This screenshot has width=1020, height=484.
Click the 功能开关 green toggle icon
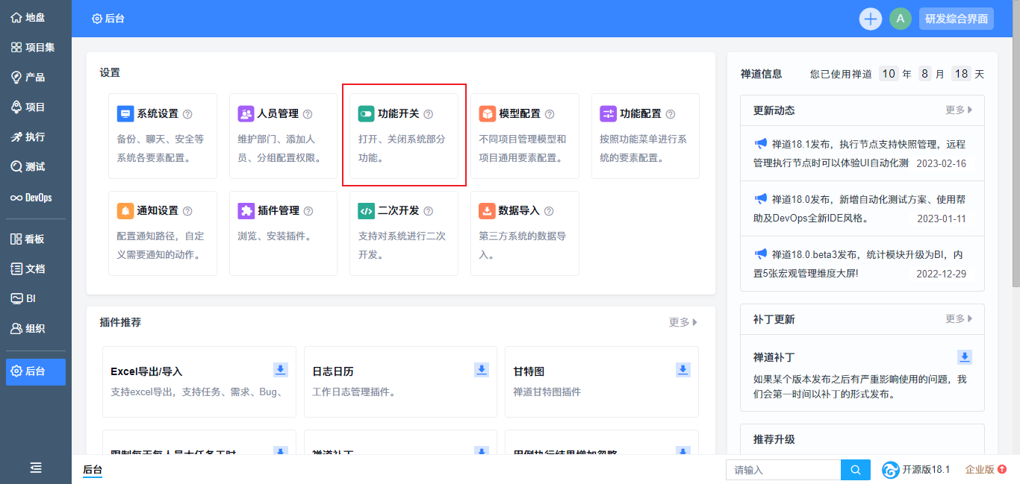366,114
